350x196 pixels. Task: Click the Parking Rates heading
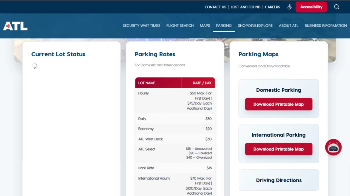155,54
